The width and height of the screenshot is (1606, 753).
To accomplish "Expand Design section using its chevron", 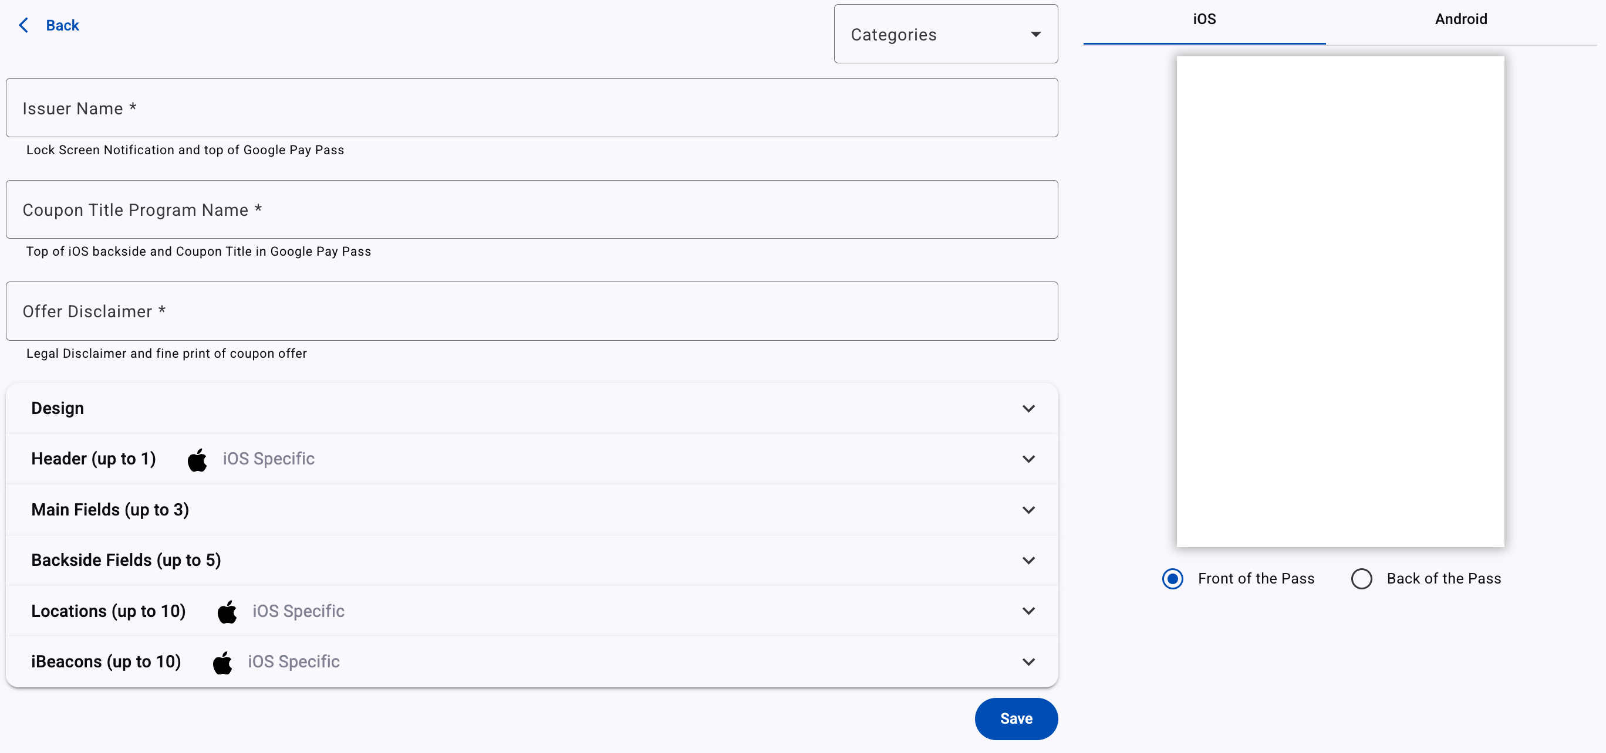I will pos(1028,409).
